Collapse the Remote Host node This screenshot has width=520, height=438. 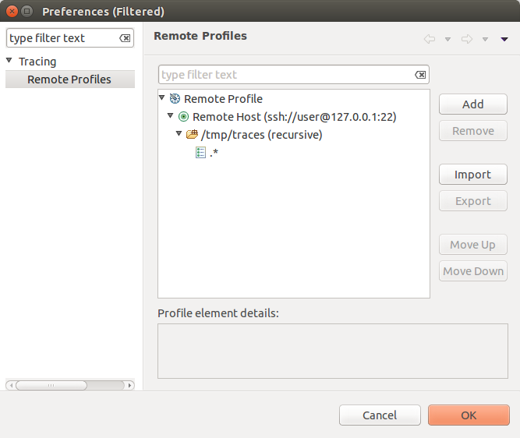tap(171, 117)
